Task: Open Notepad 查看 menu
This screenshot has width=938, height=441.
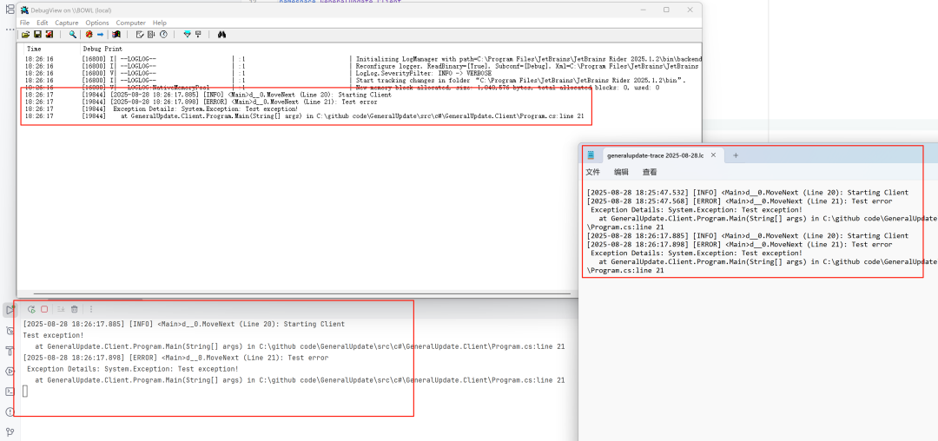Action: (650, 172)
